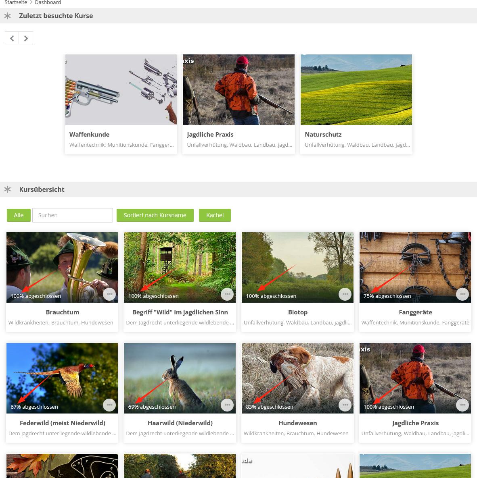Open the recently visited Naturschutz course

[x=323, y=135]
